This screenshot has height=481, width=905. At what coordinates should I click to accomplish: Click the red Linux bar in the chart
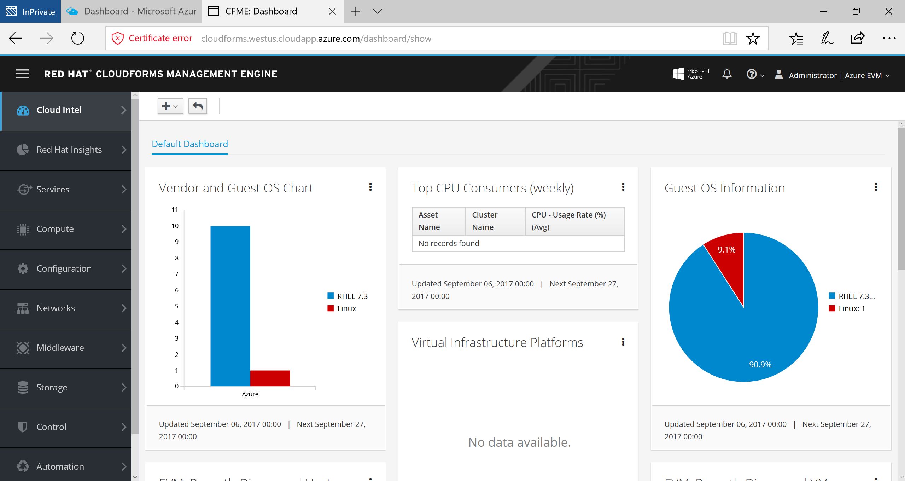[x=270, y=378]
